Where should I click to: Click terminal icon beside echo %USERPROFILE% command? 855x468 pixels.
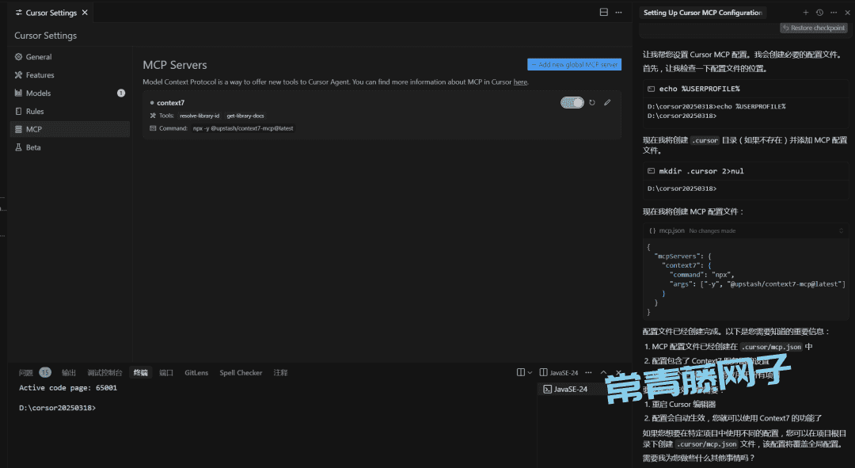pos(651,89)
